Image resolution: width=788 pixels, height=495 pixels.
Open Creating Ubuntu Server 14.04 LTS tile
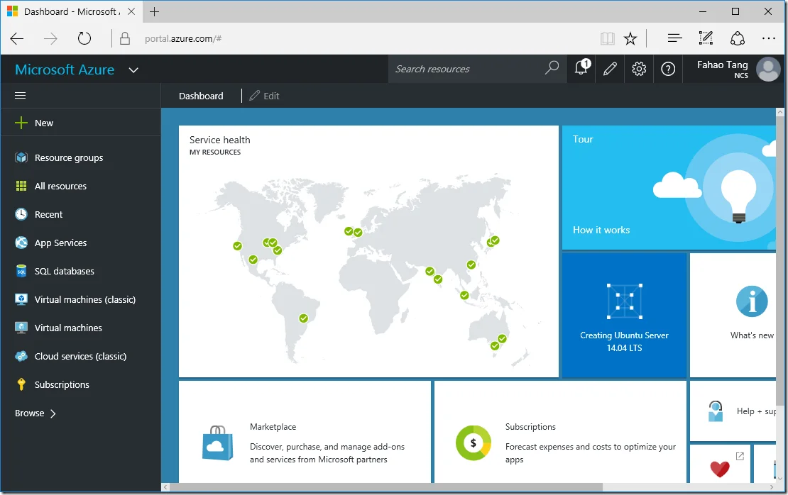click(624, 315)
